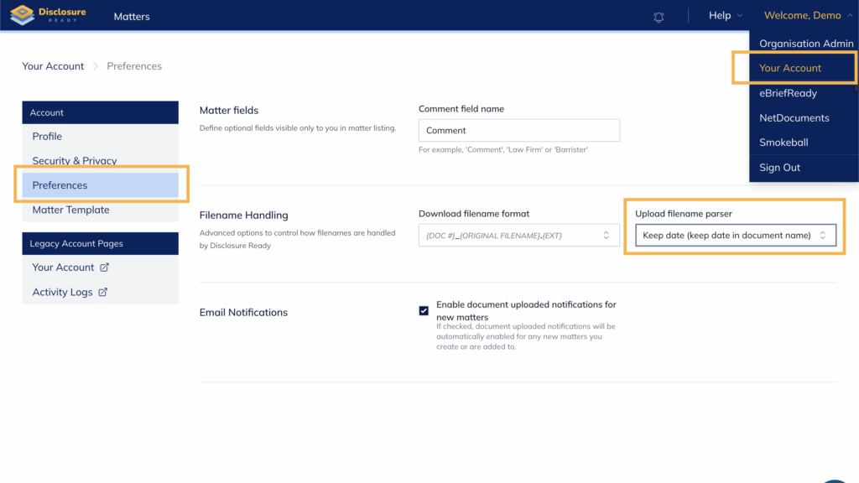This screenshot has width=859, height=483.
Task: Open Matter Template in sidebar
Action: (70, 210)
